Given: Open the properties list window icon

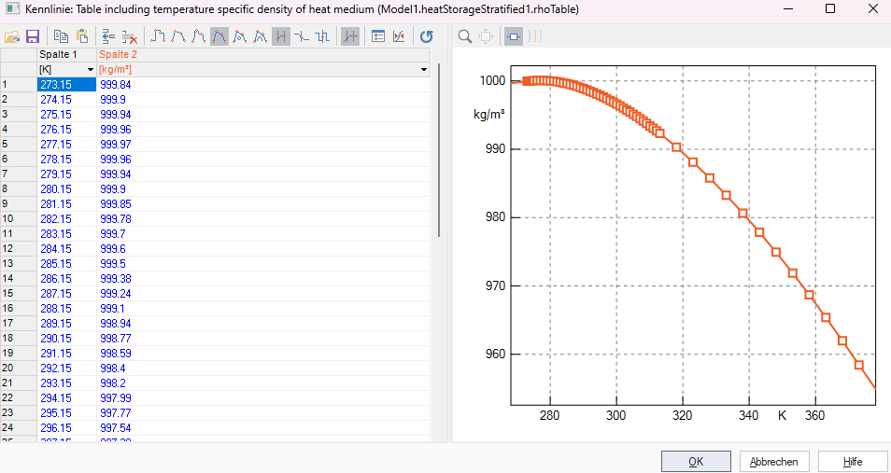Looking at the screenshot, I should 378,37.
